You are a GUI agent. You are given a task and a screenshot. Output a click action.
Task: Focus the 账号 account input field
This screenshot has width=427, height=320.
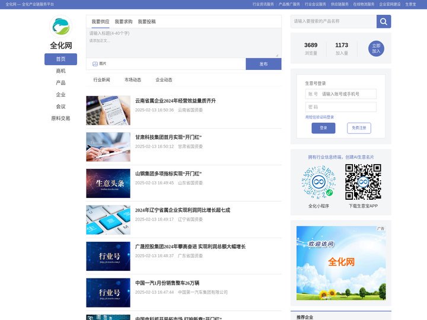(341, 94)
